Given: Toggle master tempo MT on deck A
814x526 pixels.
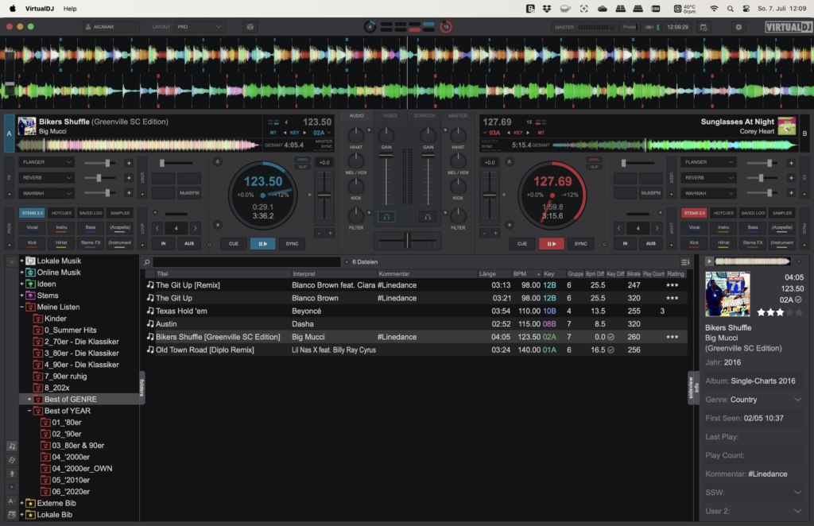Looking at the screenshot, I should click(x=273, y=133).
